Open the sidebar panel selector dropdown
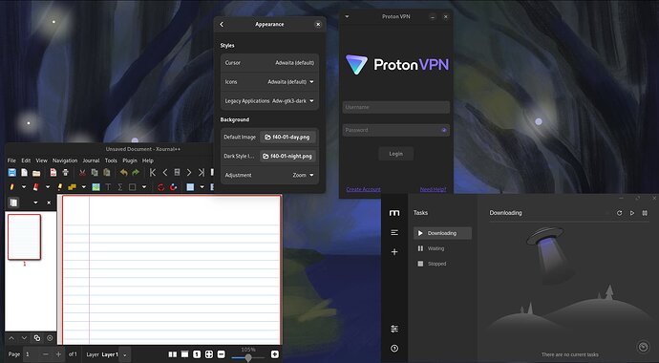This screenshot has width=659, height=363. point(35,203)
